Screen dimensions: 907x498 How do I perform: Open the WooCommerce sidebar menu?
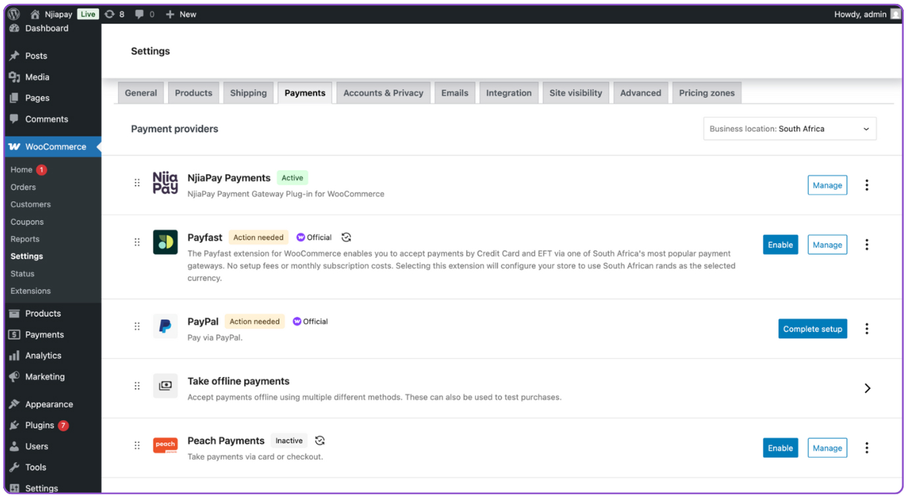coord(53,146)
